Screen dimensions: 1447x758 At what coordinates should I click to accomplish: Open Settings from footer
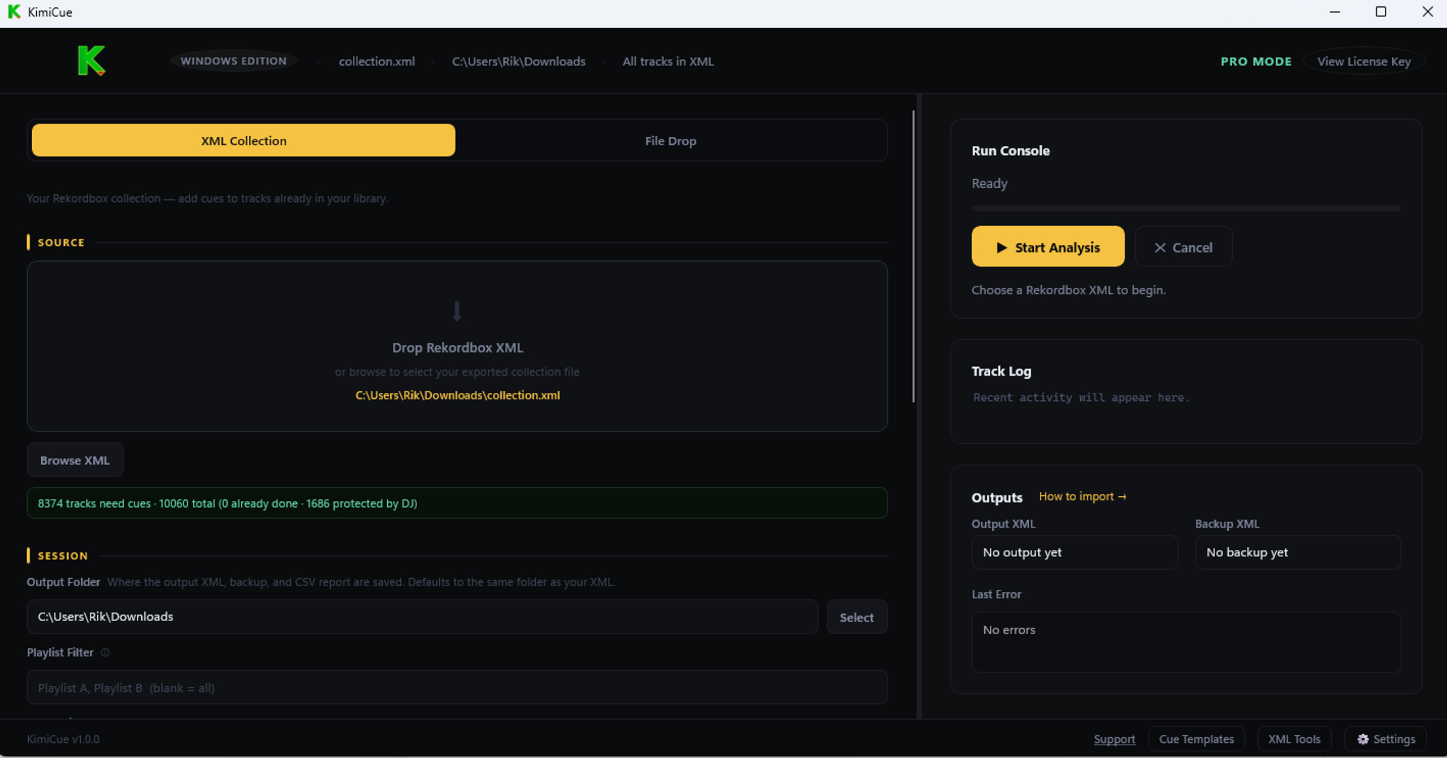click(x=1386, y=739)
